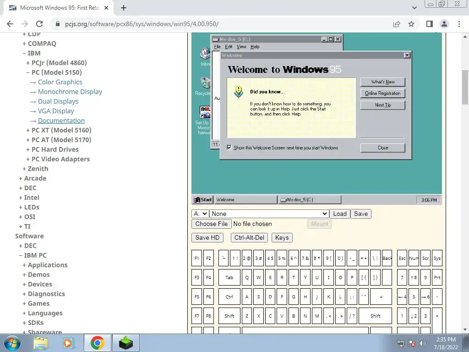Expand the Games software node
The width and height of the screenshot is (469, 352).
tap(36, 303)
